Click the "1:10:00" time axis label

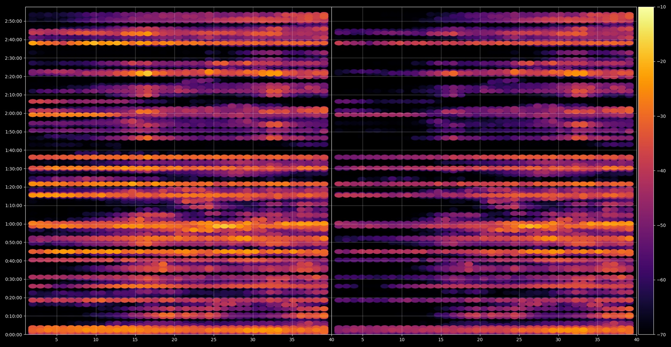pyautogui.click(x=13, y=205)
